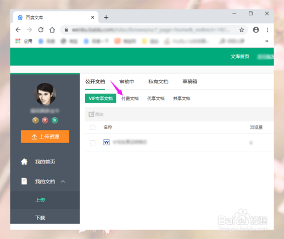Select 上传 under 我的文档
284x239 pixels.
[40, 200]
